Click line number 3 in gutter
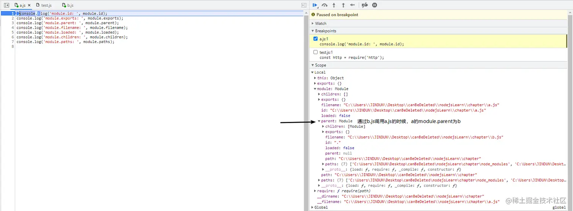Image resolution: width=573 pixels, height=211 pixels. coord(13,23)
